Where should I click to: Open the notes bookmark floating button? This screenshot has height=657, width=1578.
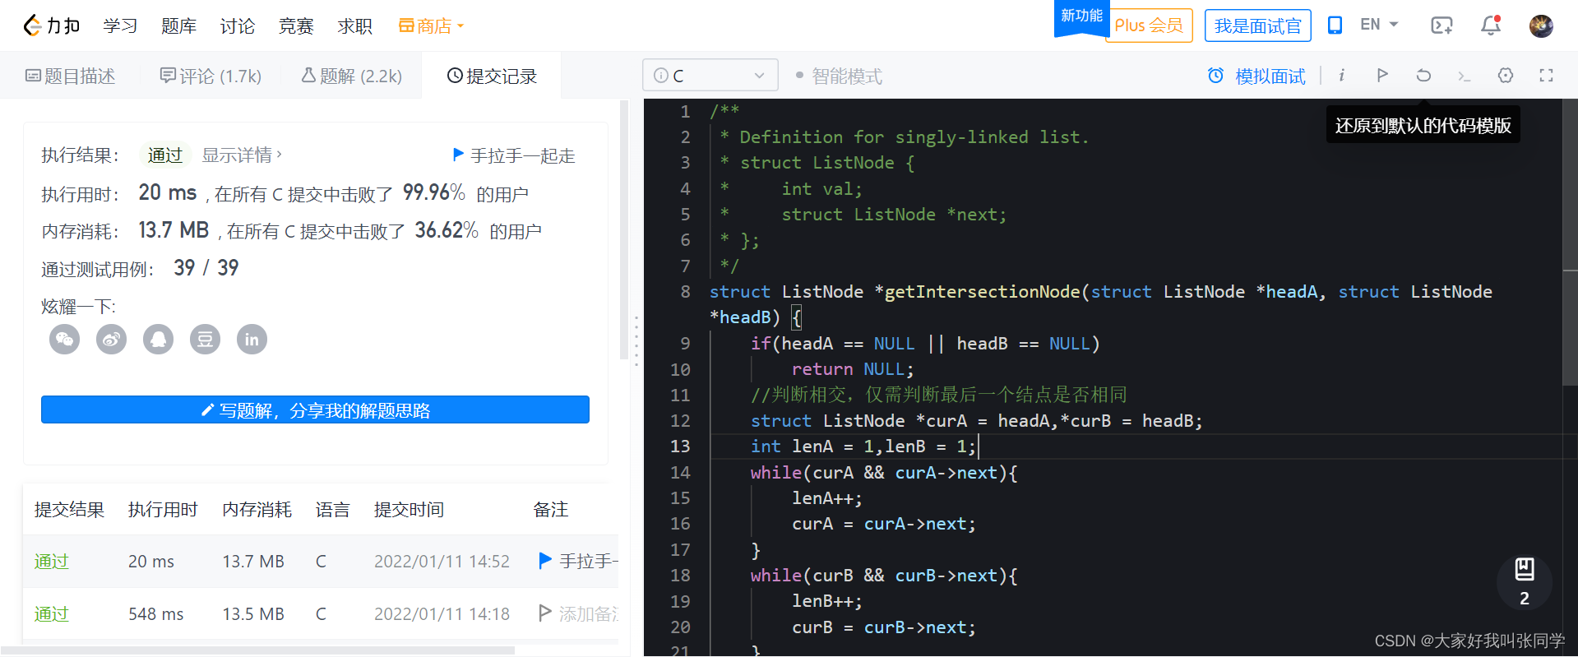pyautogui.click(x=1525, y=581)
